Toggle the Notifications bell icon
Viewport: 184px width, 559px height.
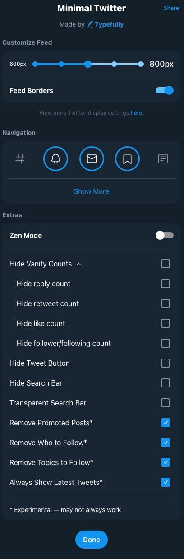[x=55, y=159]
